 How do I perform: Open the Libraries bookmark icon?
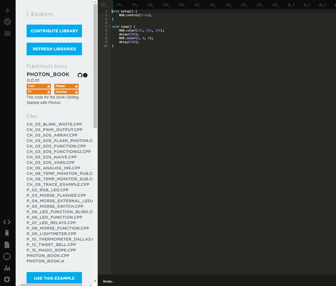7,233
